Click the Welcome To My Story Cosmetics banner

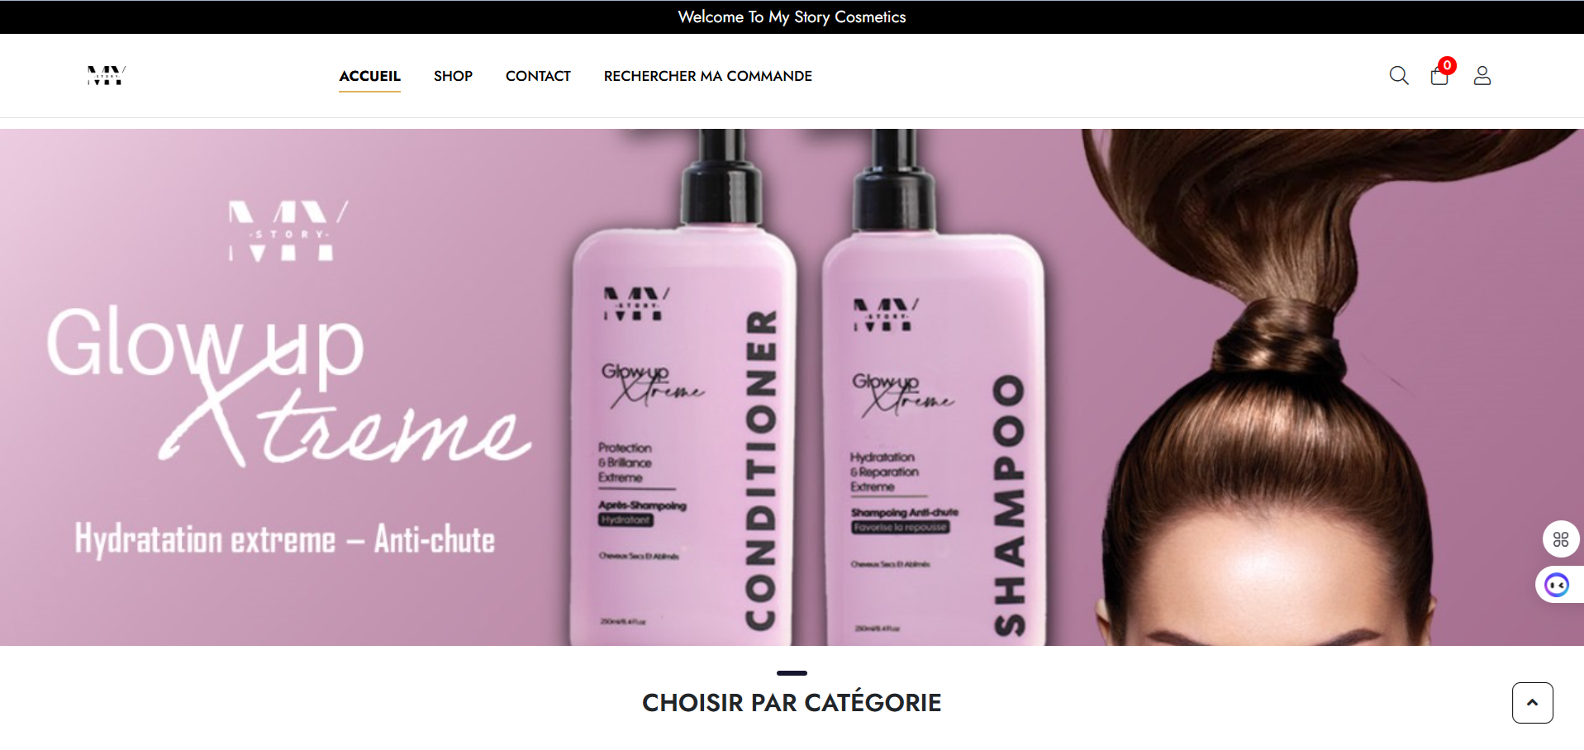(x=792, y=17)
